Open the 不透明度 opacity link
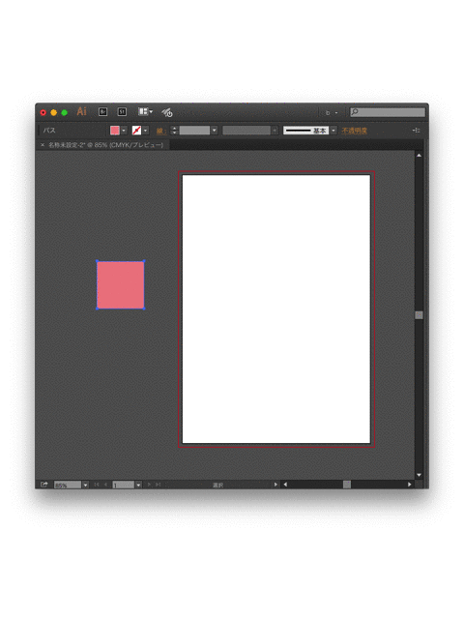 [x=355, y=131]
